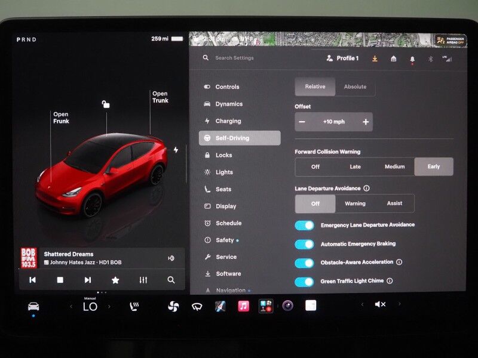Open the Locks settings menu
Viewport: 478px width, 358px height.
[x=240, y=155]
